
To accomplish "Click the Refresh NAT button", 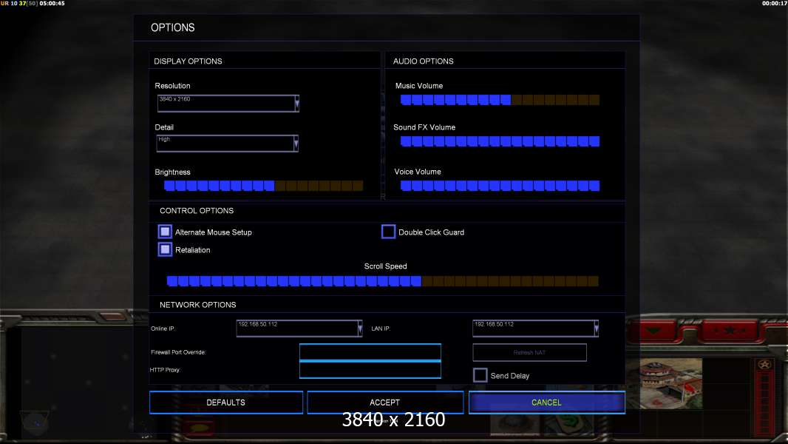I will [x=530, y=352].
